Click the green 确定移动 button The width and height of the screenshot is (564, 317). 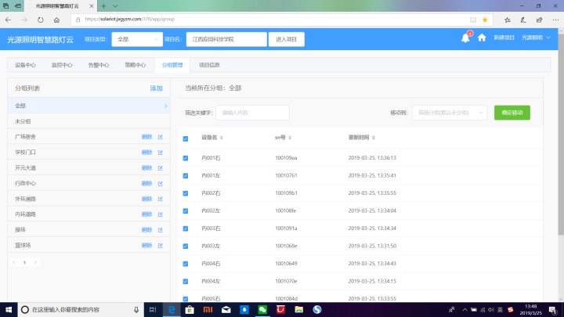tap(512, 113)
